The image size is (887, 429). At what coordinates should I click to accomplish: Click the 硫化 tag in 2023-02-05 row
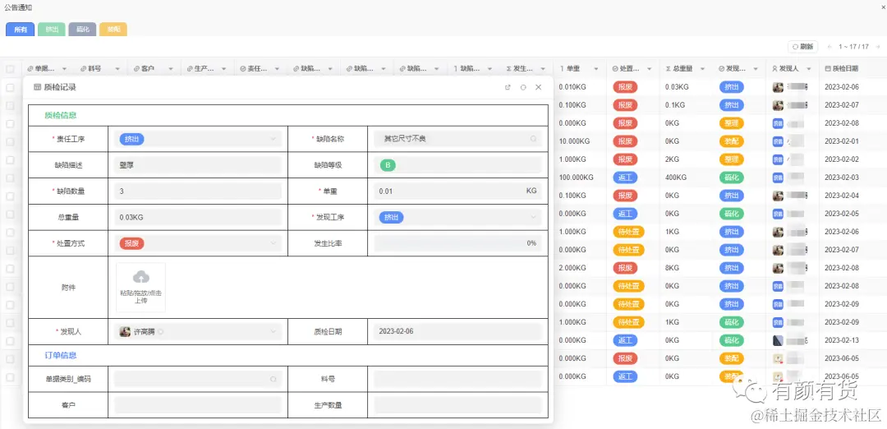tap(732, 214)
